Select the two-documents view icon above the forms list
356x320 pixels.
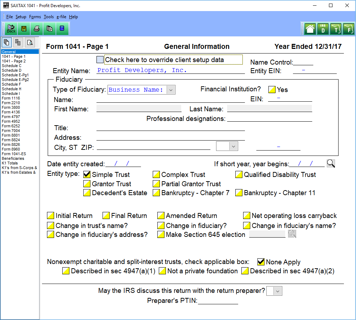click(x=18, y=42)
